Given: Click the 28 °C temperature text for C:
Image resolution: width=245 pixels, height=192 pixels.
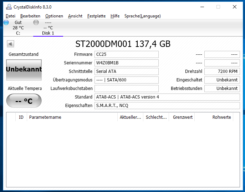Looking at the screenshot, I should [18, 28].
